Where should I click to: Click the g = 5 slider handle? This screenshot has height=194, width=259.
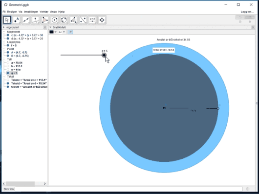pos(104,55)
